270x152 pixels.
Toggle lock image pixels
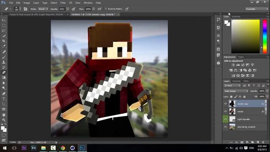(235, 97)
